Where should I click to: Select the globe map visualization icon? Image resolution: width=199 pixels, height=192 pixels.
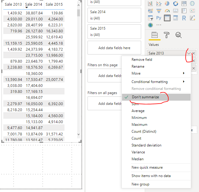point(192,3)
